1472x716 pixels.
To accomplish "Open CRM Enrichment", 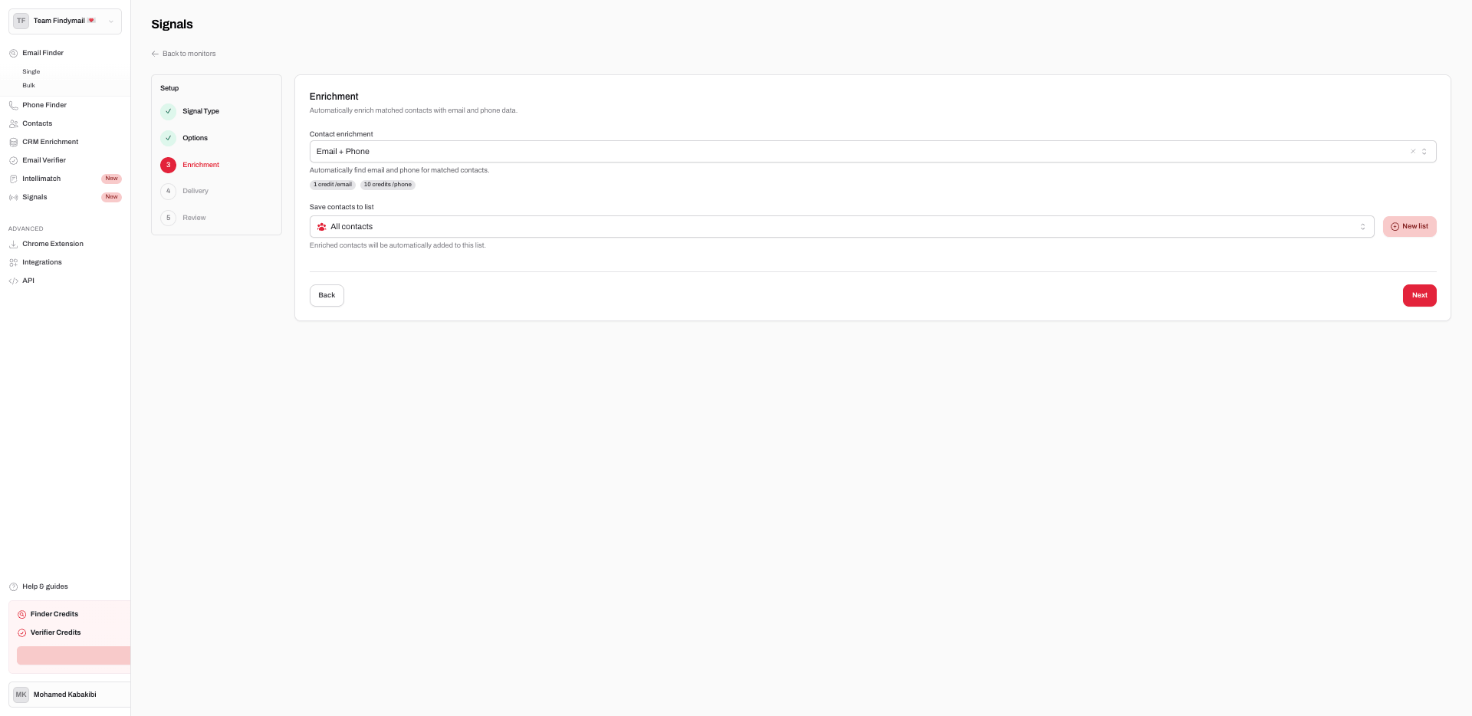I will click(x=51, y=142).
